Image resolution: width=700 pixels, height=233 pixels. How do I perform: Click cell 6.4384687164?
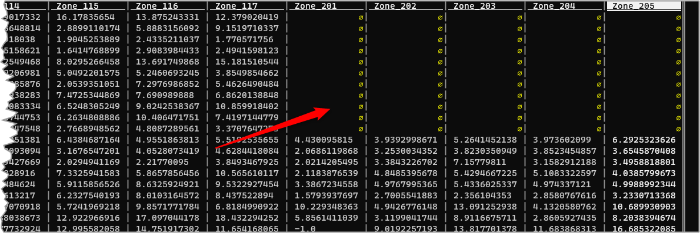88,140
